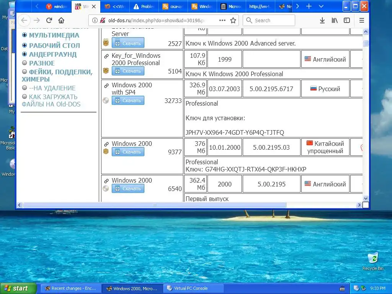Open the Windows Start menu
The width and height of the screenshot is (392, 294).
[x=18, y=289]
